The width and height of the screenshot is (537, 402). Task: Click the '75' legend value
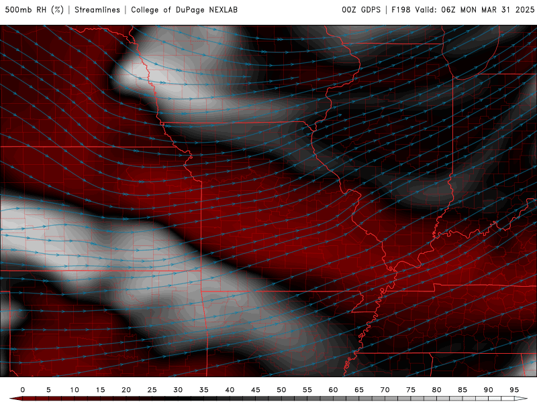click(411, 390)
